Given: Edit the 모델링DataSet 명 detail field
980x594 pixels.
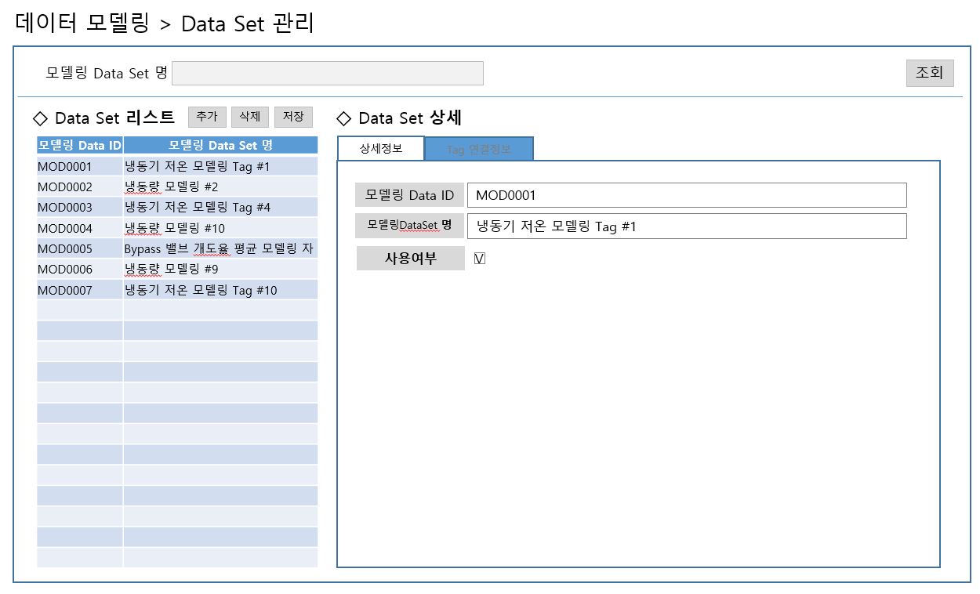Looking at the screenshot, I should [x=686, y=226].
